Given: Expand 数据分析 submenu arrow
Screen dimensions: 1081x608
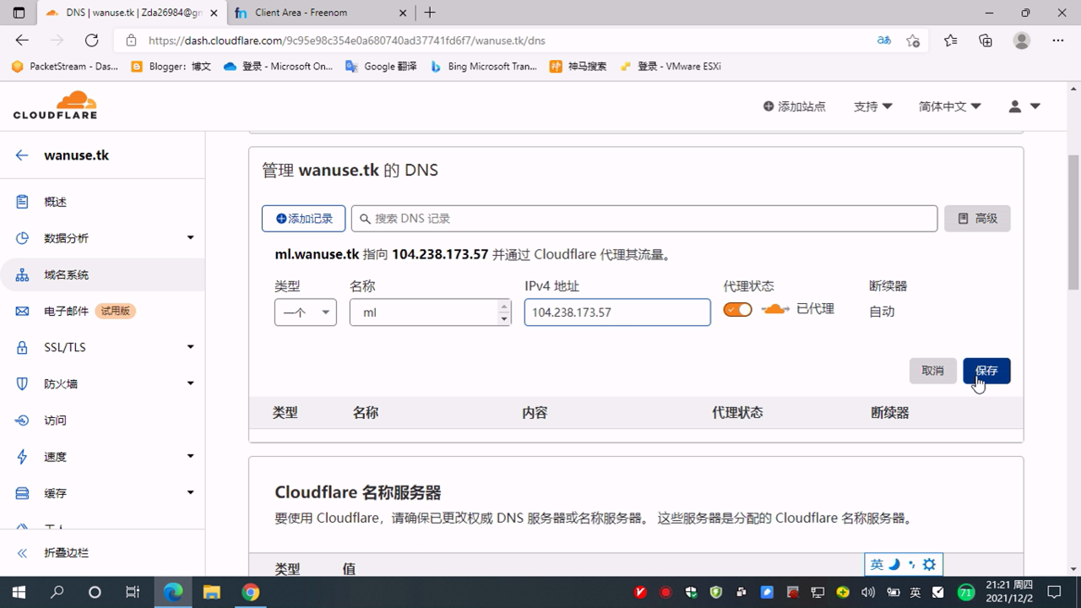Looking at the screenshot, I should tap(190, 238).
